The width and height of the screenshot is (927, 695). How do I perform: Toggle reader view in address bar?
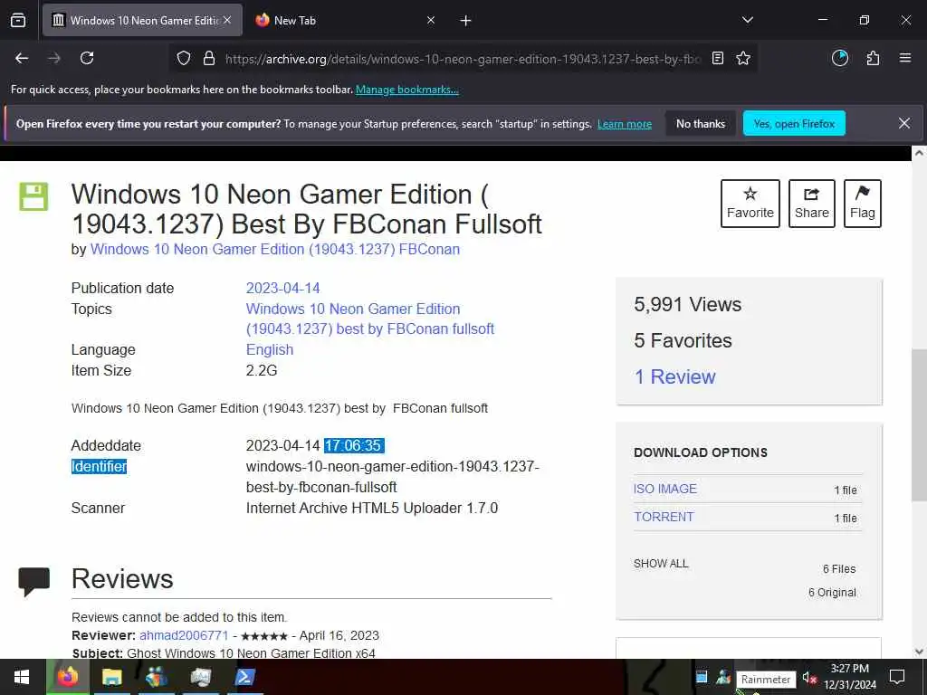pyautogui.click(x=718, y=59)
